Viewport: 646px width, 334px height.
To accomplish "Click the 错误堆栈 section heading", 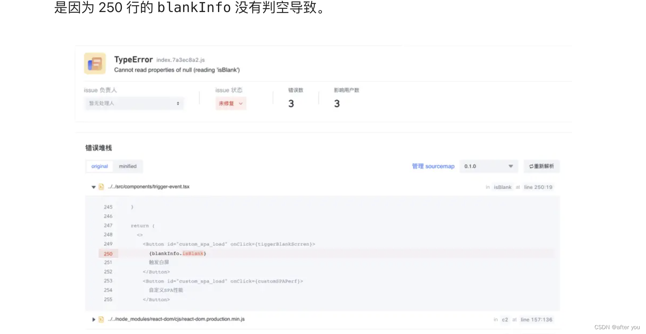I will [99, 148].
